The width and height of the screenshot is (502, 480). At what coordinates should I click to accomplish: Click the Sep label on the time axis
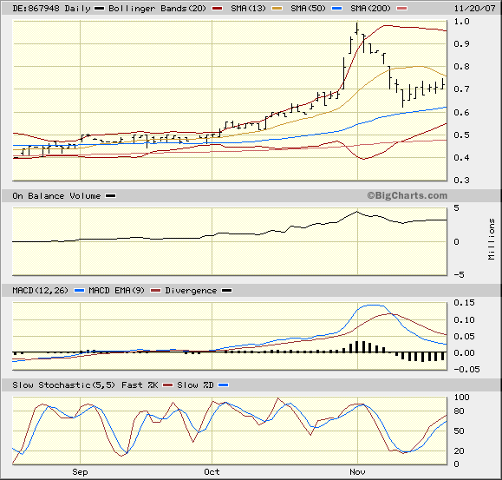[x=80, y=471]
